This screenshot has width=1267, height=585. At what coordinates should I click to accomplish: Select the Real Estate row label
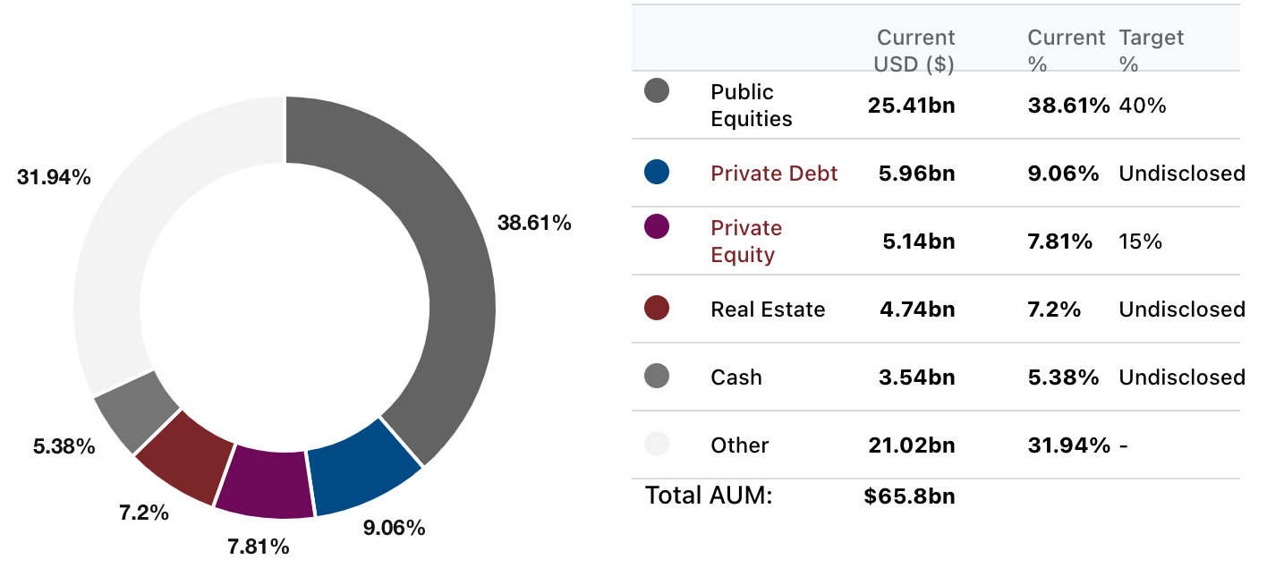(768, 309)
